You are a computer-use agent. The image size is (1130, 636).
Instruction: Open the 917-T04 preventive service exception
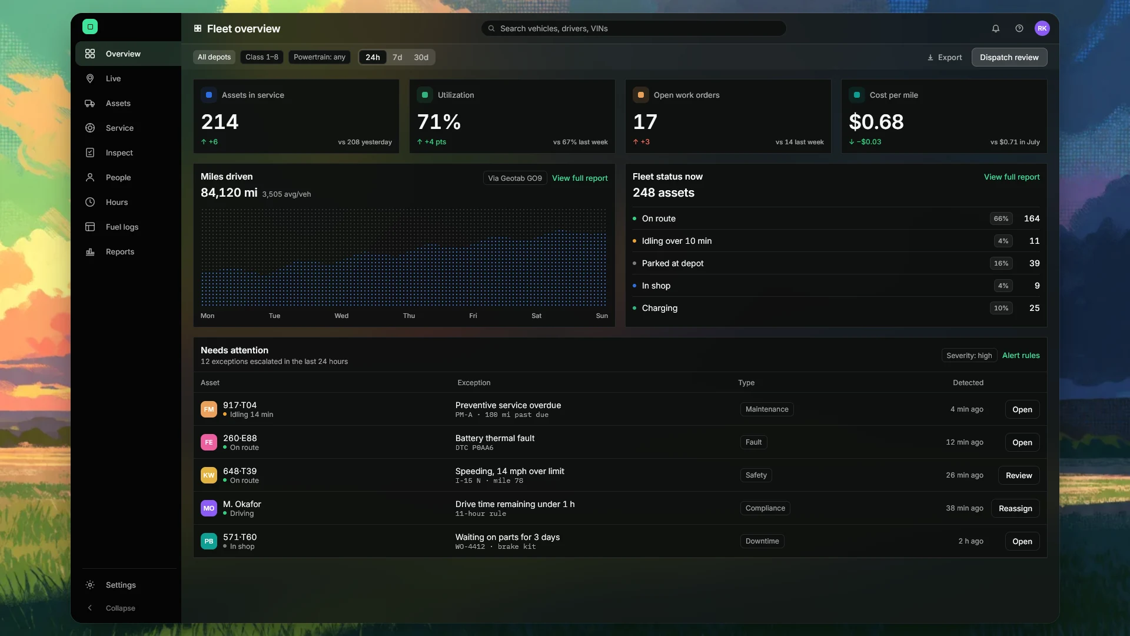tap(1022, 409)
